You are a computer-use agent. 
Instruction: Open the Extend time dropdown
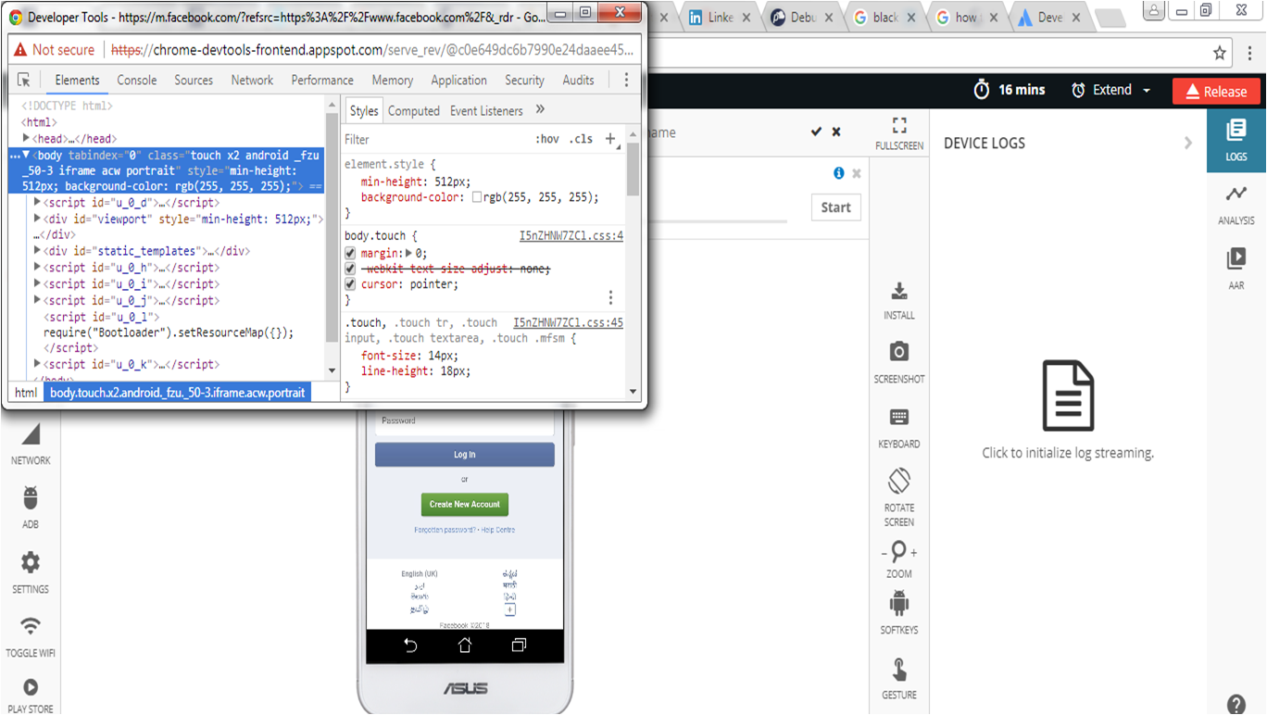coord(1111,90)
